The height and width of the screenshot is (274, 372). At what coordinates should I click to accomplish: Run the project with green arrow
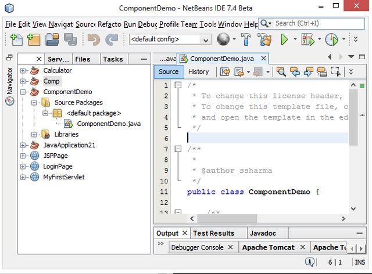[284, 39]
